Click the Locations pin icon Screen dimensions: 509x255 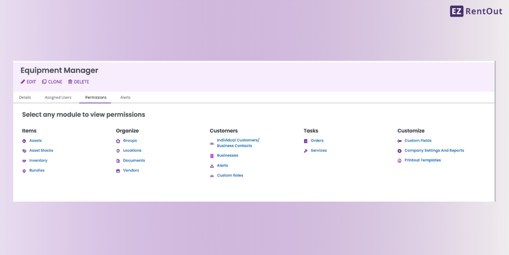coord(118,151)
